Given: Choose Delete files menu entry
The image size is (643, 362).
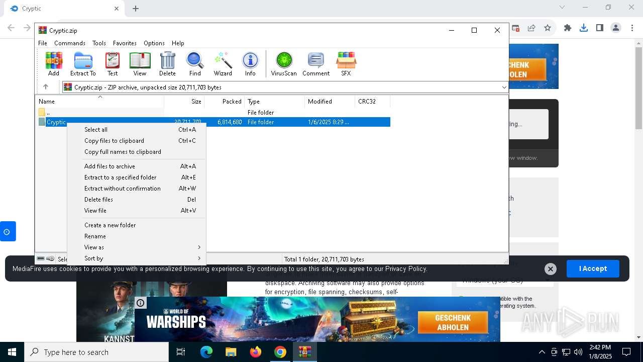Looking at the screenshot, I should [137, 200].
